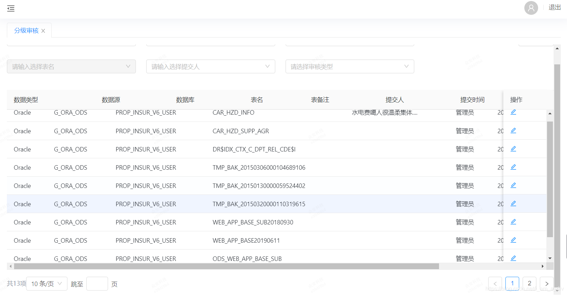Viewport: 567px width, 295px height.
Task: Edit the TMP_BAK_20150306000104689106 row
Action: coord(513,167)
